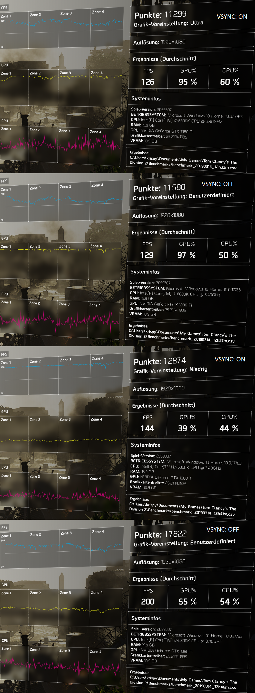Click the CPU% value "50 %"
255x693 pixels.
[228, 255]
